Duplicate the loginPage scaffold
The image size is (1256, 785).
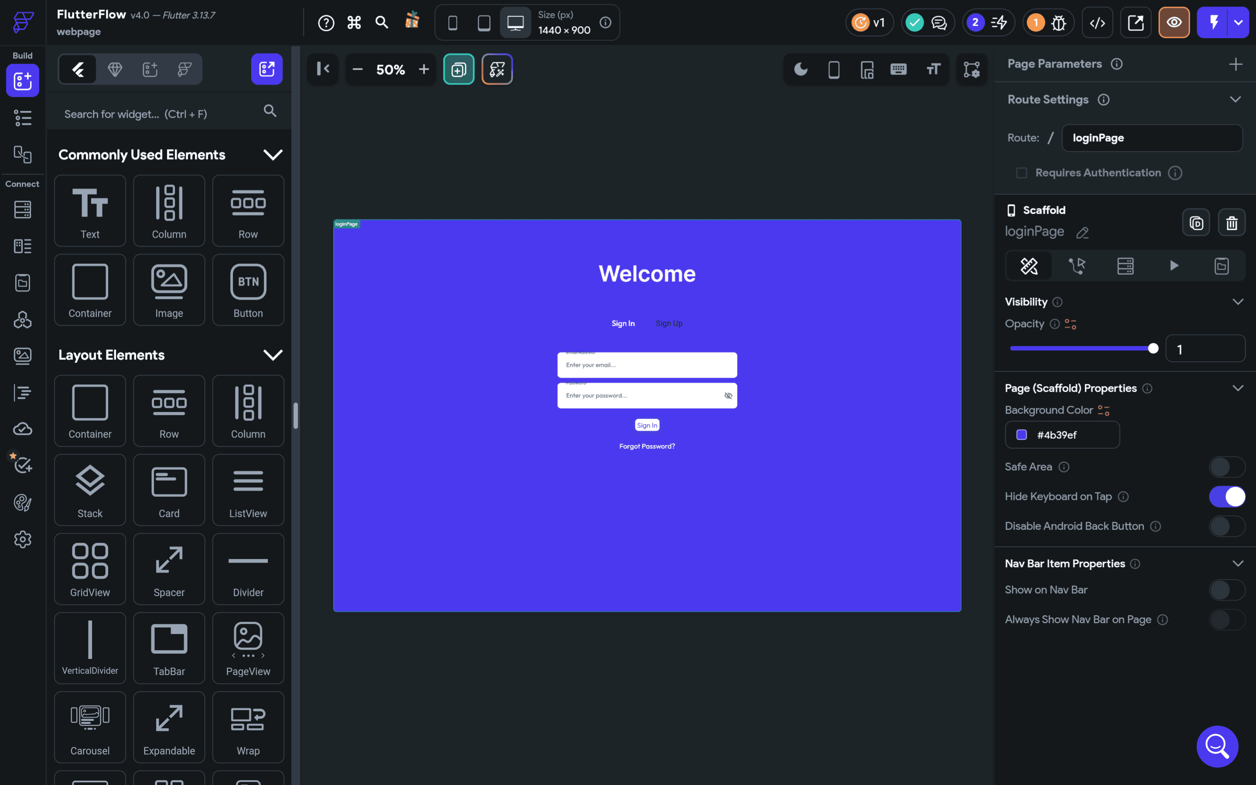(1196, 223)
